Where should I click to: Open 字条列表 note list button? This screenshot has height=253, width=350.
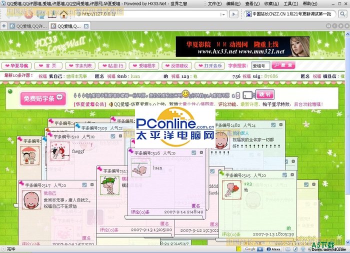pyautogui.click(x=80, y=65)
